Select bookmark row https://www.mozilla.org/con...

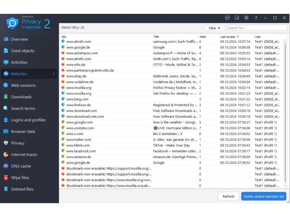coord(171,180)
